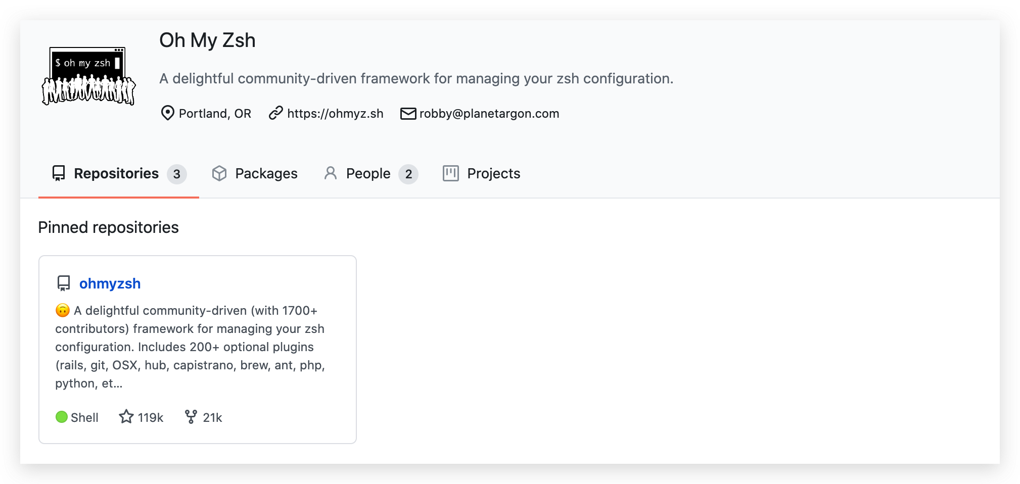This screenshot has height=484, width=1020.
Task: Click the fork icon on ohmyzsh card
Action: pos(191,417)
